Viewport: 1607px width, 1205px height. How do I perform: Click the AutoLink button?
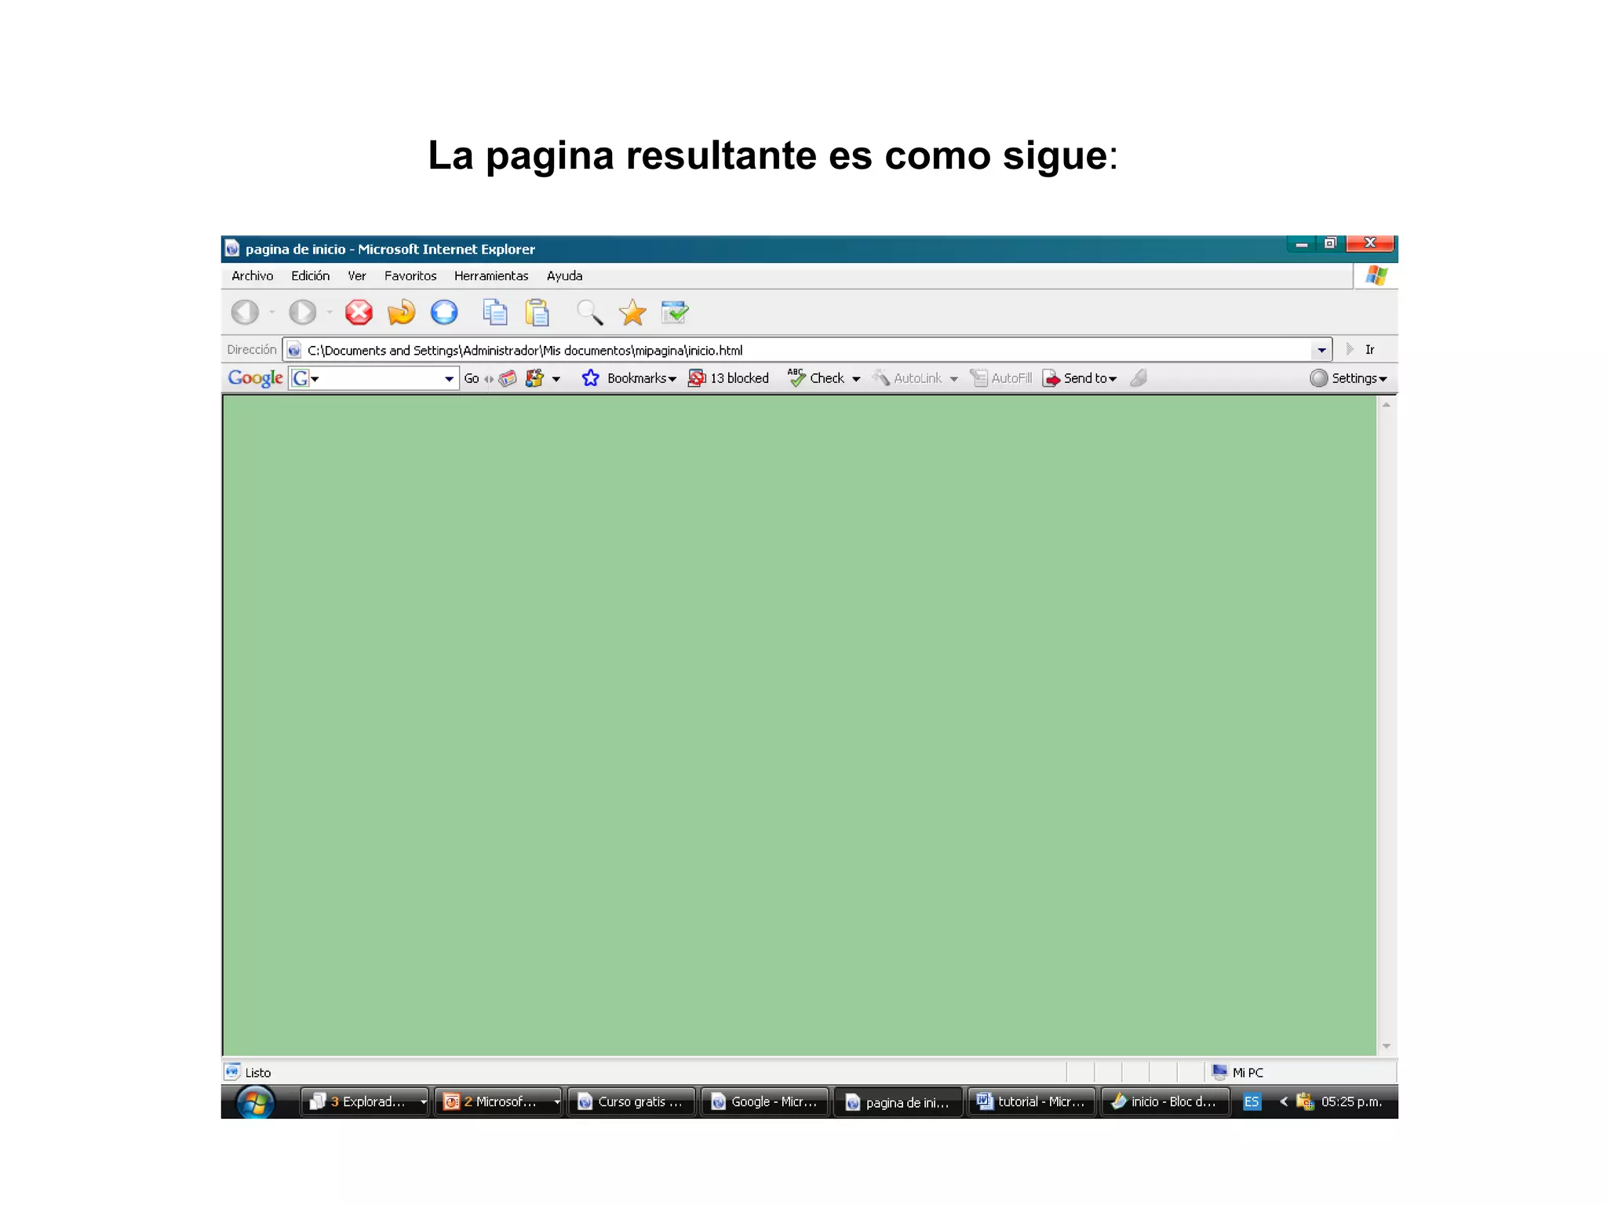tap(907, 378)
